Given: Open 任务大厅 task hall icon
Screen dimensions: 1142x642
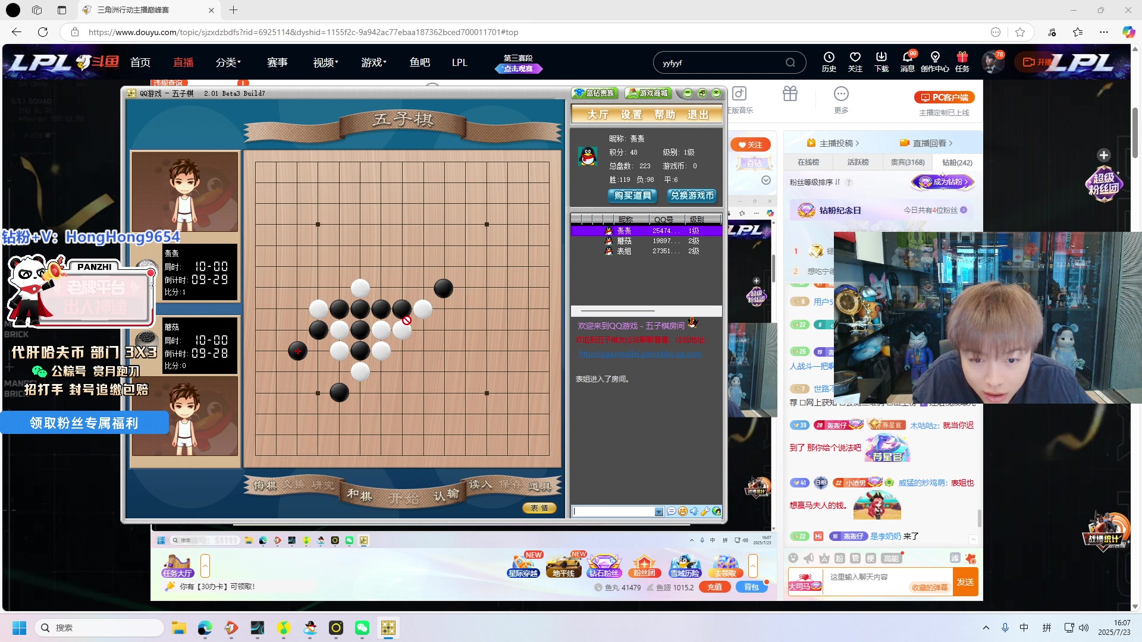Looking at the screenshot, I should tap(177, 566).
